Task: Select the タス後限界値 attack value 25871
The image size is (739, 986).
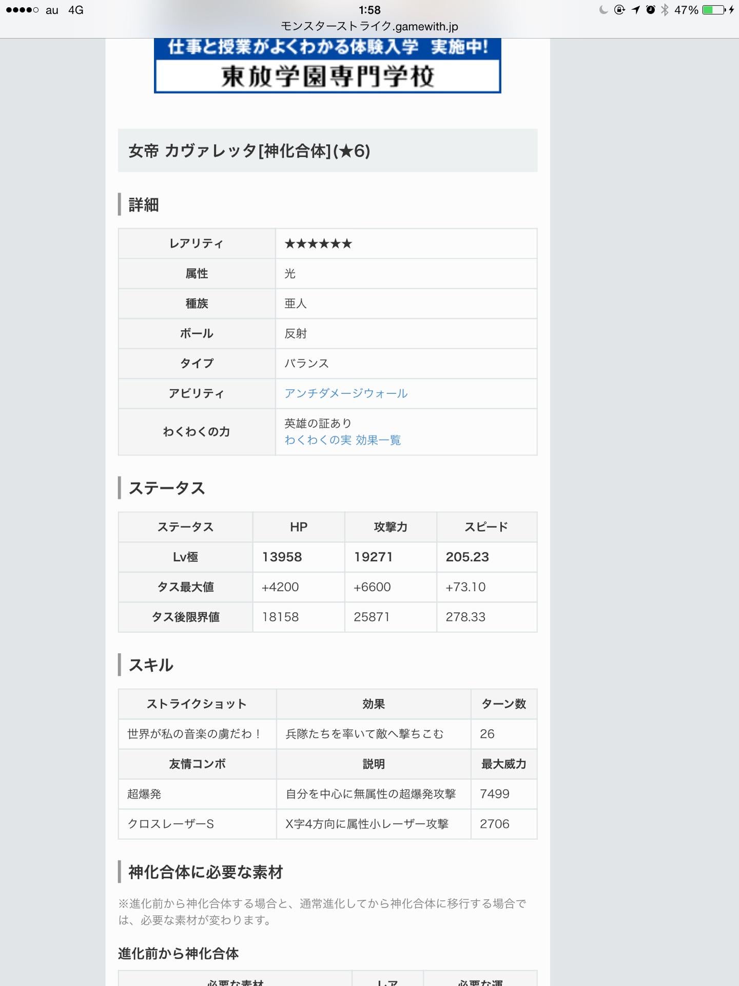Action: coord(372,617)
